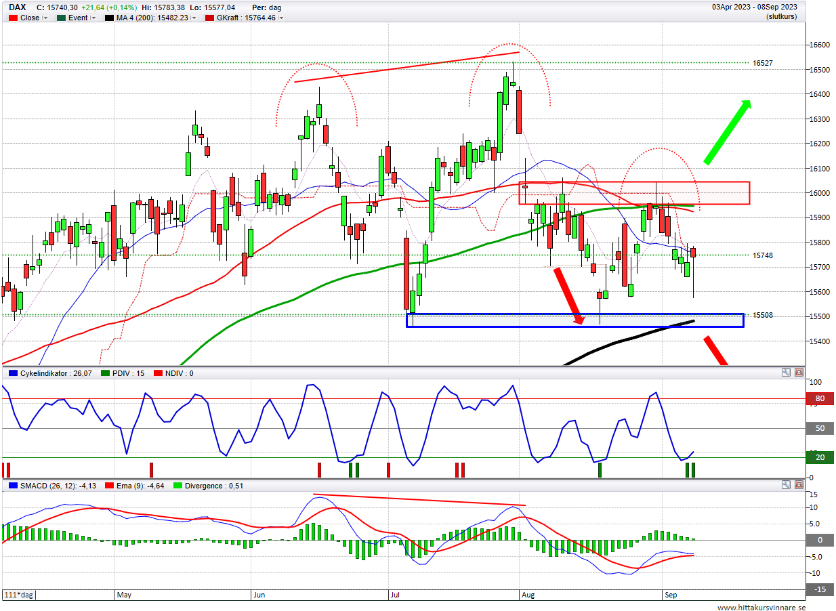Click the red GKraft color swatch
The image size is (836, 611).
point(208,18)
